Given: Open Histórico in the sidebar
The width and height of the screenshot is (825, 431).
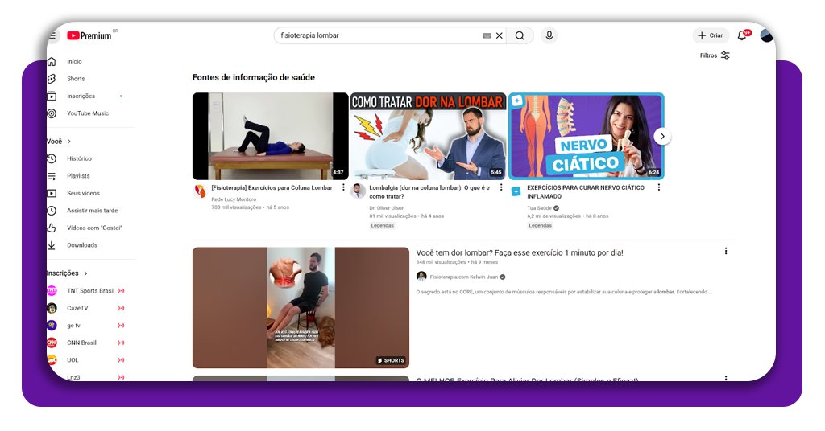Looking at the screenshot, I should [x=79, y=158].
